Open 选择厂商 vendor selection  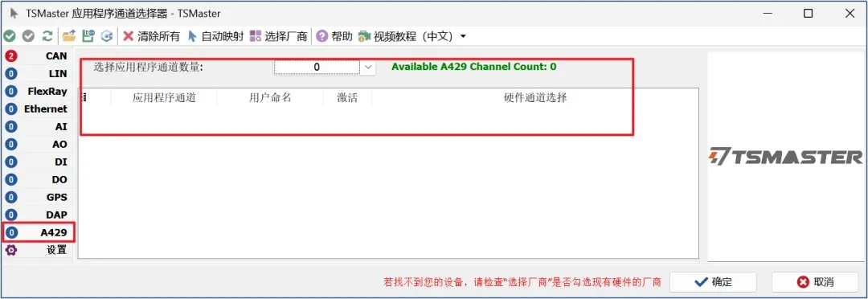tap(278, 36)
